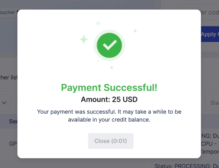Click the 'Ser' table column header
The width and height of the screenshot is (219, 168).
tap(13, 121)
